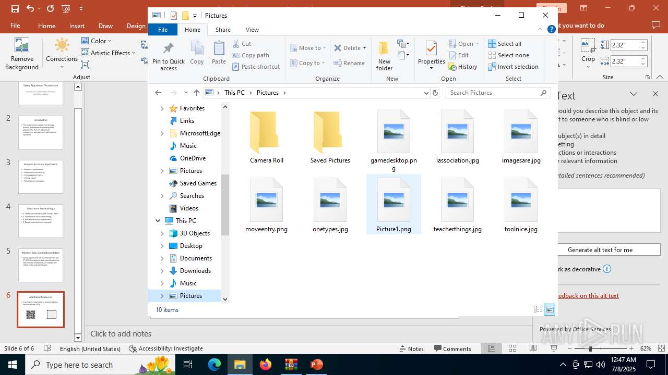Select slide 4 thumbnail in PowerPoint

[x=41, y=221]
